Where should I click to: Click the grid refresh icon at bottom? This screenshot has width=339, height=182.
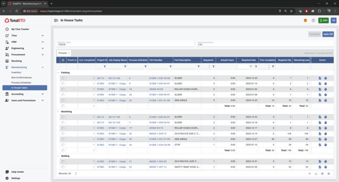click(x=310, y=174)
